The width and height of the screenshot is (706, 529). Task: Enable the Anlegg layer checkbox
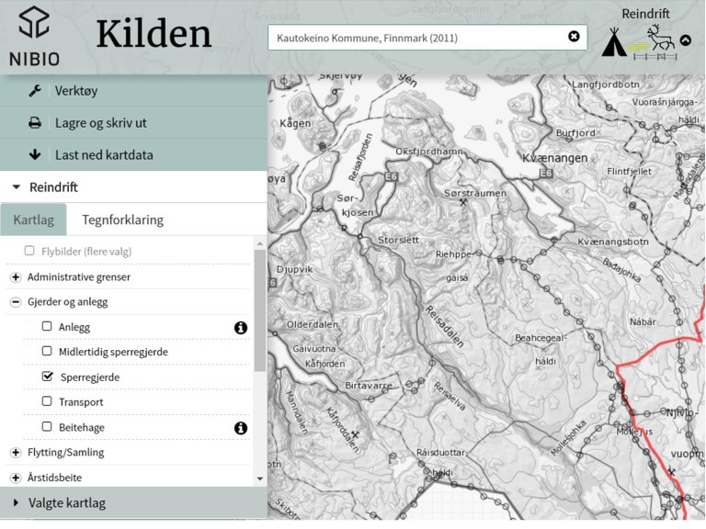(x=47, y=326)
